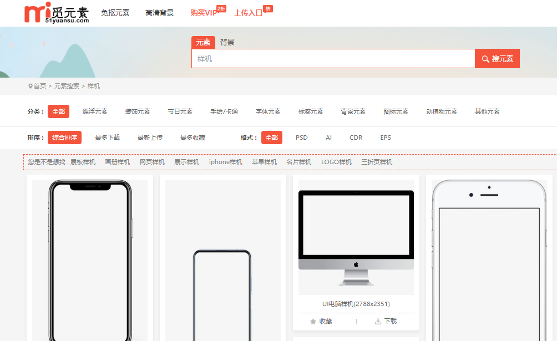
Task: Select the 节日元素 category
Action: (x=180, y=111)
